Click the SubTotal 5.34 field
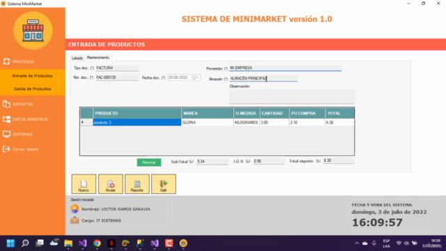The width and height of the screenshot is (446, 251). coord(212,162)
